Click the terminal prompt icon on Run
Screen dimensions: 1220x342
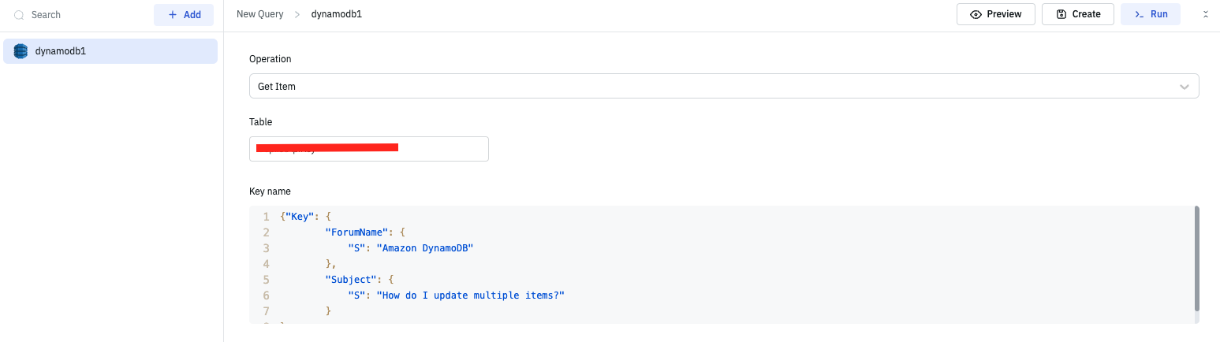pos(1140,14)
